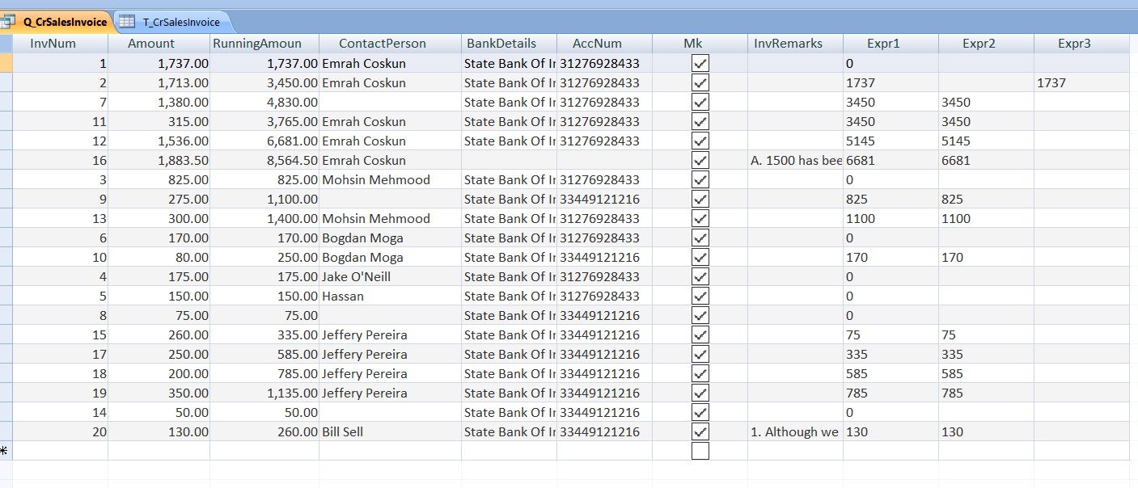Toggle Mk checkbox for invoice 16
Image resolution: width=1138 pixels, height=488 pixels.
pos(700,160)
